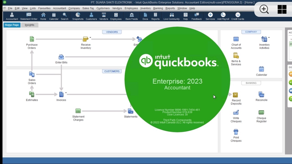
Task: Click the Enter Bills icon
Action: [61, 57]
